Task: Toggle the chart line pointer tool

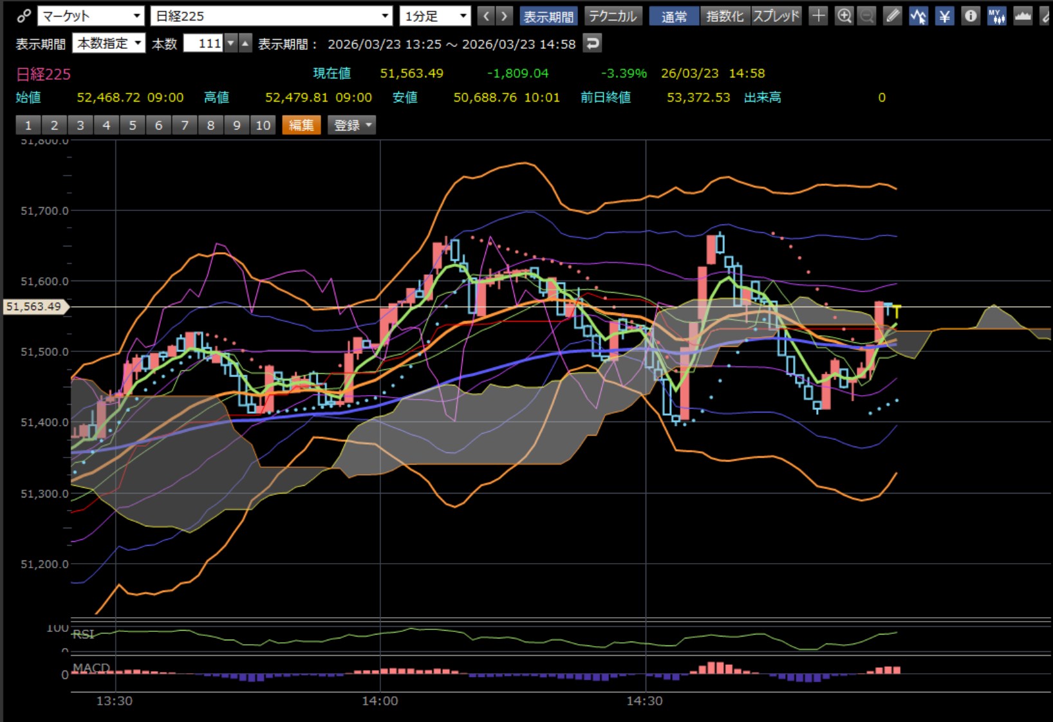Action: 918,16
